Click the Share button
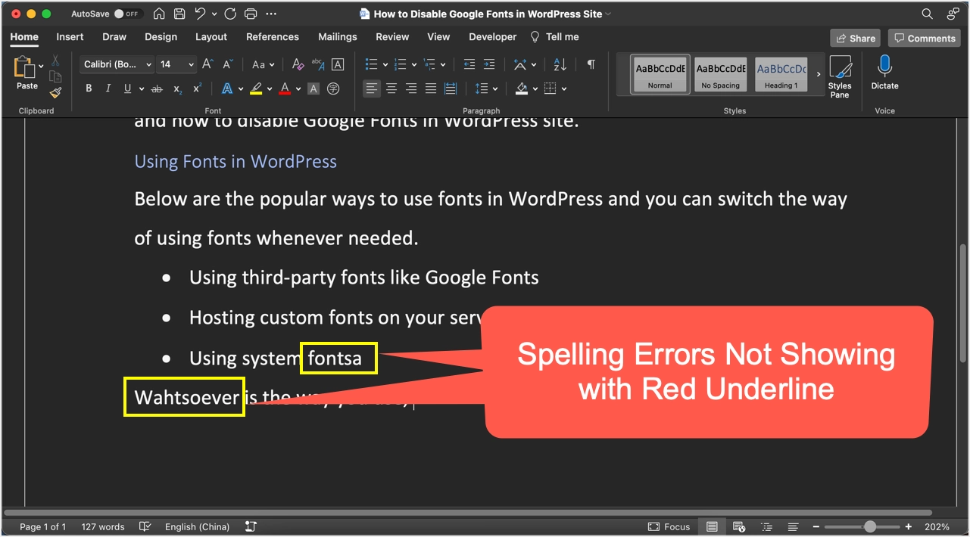The height and width of the screenshot is (537, 970). (855, 38)
